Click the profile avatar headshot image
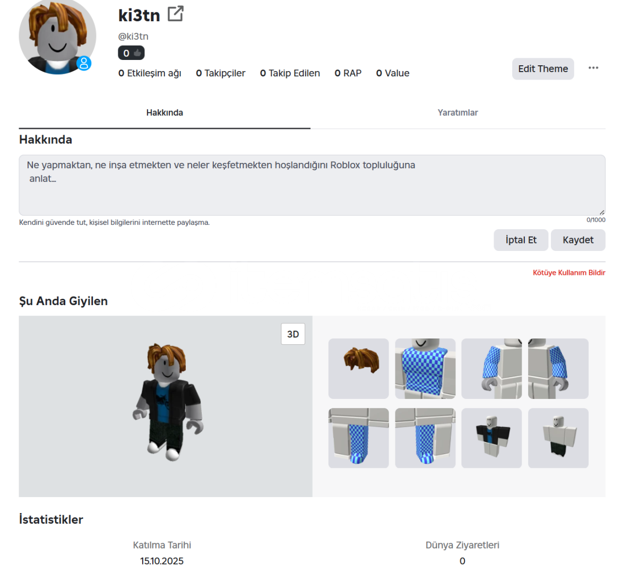Viewport: 622px width, 573px height. click(57, 37)
